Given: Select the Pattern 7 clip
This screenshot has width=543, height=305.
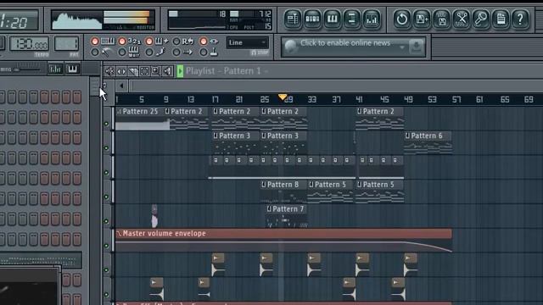Looking at the screenshot, I should coord(286,215).
